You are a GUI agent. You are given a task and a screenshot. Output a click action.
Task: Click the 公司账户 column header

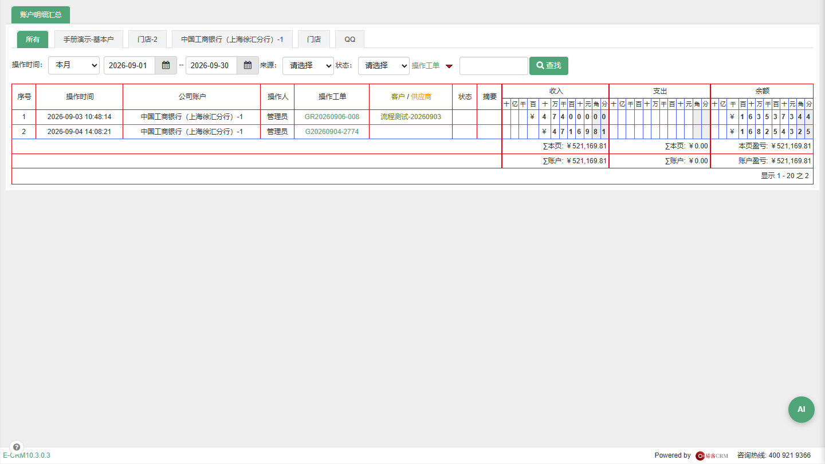point(192,97)
